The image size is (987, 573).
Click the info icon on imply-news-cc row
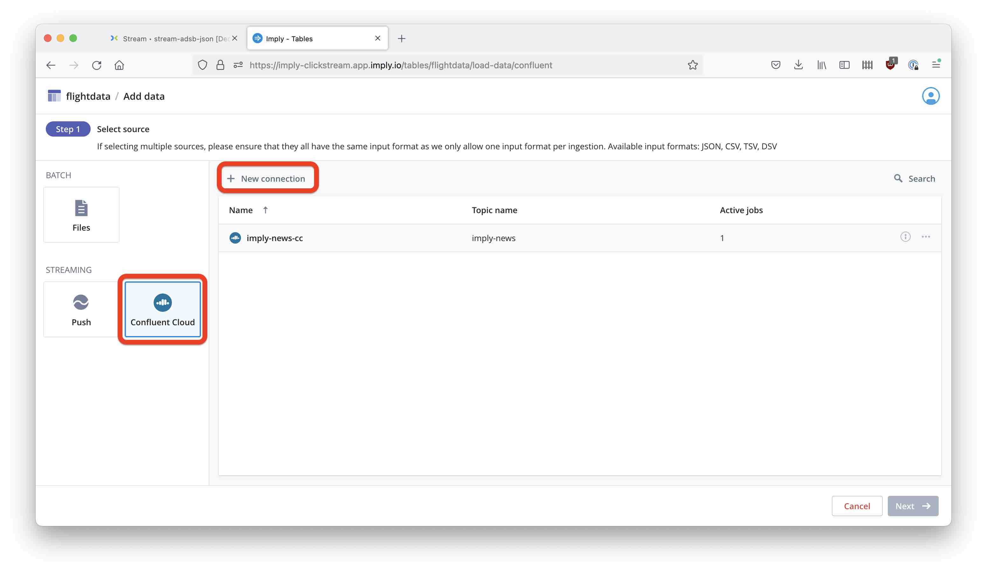pos(905,237)
